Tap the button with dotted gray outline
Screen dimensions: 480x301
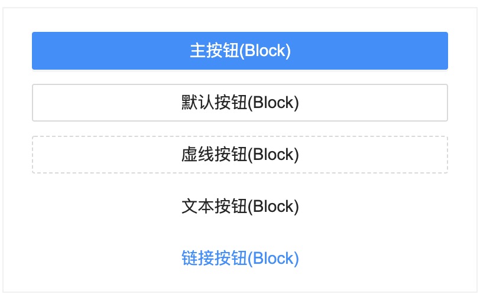pyautogui.click(x=240, y=155)
